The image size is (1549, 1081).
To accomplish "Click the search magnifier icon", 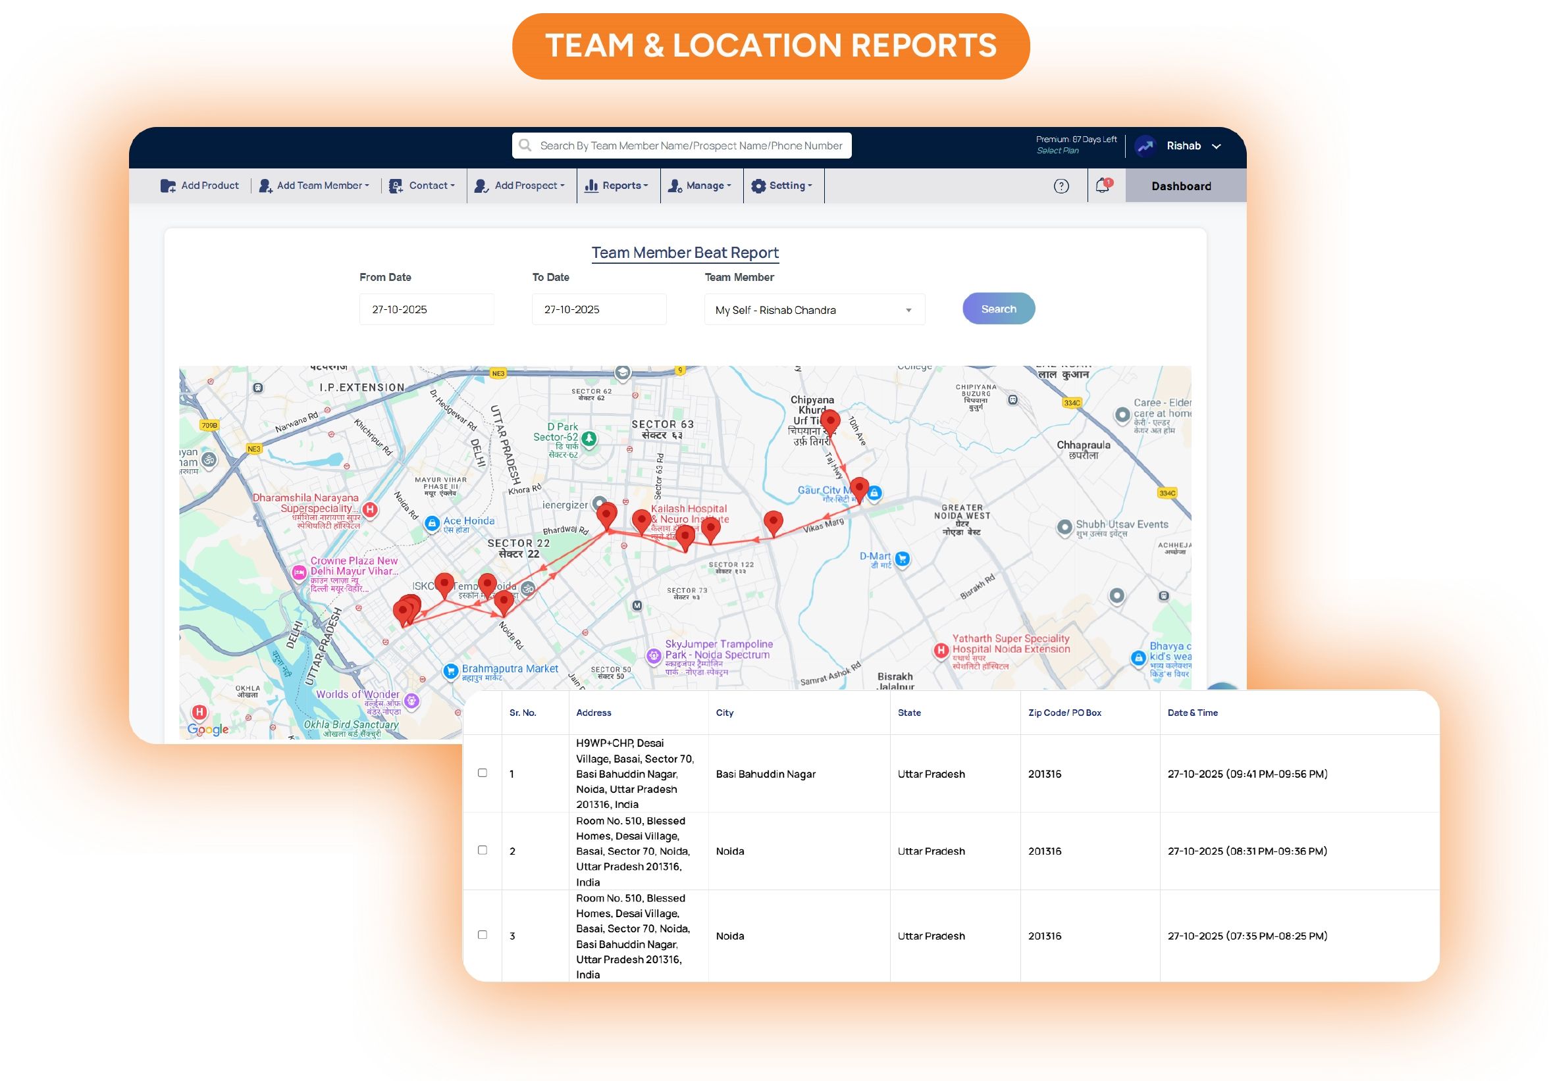I will [525, 145].
